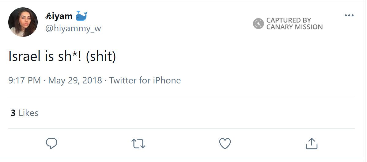The image size is (367, 162).
Task: Open the share tweet icon
Action: click(312, 143)
